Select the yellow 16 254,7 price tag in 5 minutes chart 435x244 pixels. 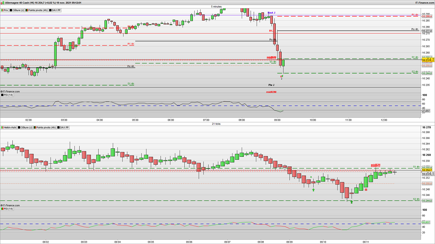point(428,60)
